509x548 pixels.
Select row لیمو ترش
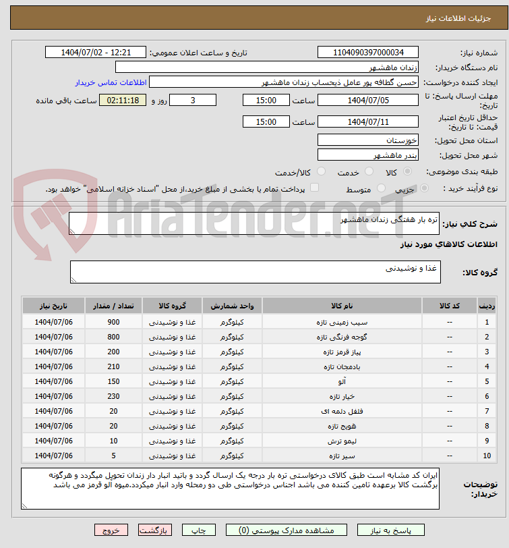point(259,441)
